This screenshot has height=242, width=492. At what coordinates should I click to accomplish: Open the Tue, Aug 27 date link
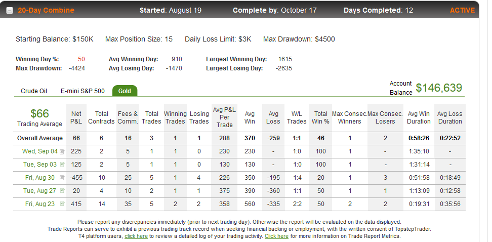click(x=40, y=191)
